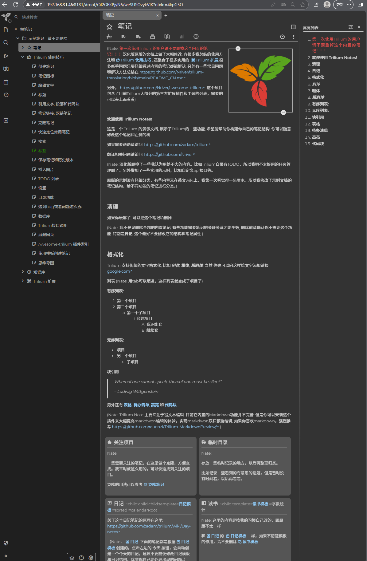
Task: Jump to 格式化 in highlights list
Action: click(318, 77)
